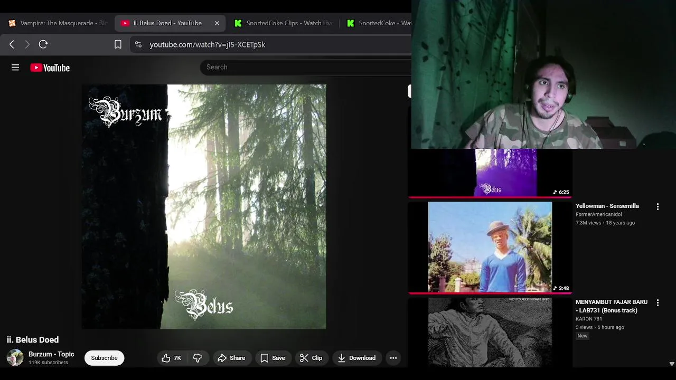
Task: Open options menu for MENYAMBUT FAJAR BARU video
Action: pos(658,303)
